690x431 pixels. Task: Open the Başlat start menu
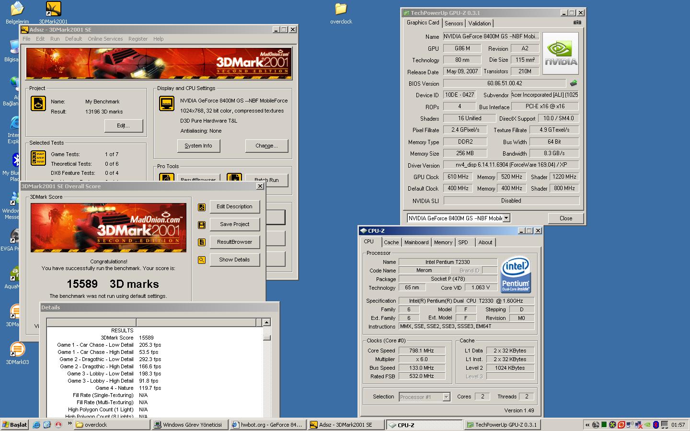[x=15, y=425]
